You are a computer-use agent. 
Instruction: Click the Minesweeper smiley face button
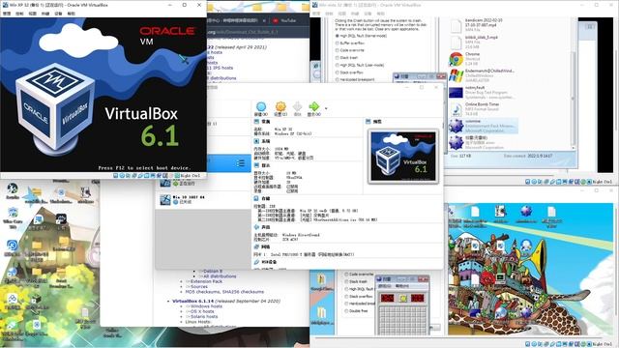(x=403, y=298)
